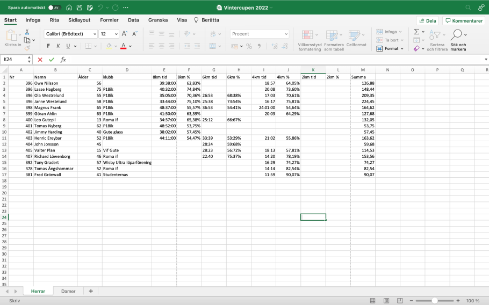Open the Formler ribbon tab

109,20
